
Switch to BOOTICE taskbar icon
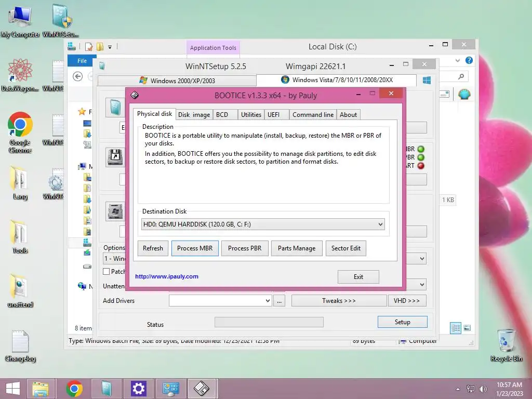tap(202, 389)
